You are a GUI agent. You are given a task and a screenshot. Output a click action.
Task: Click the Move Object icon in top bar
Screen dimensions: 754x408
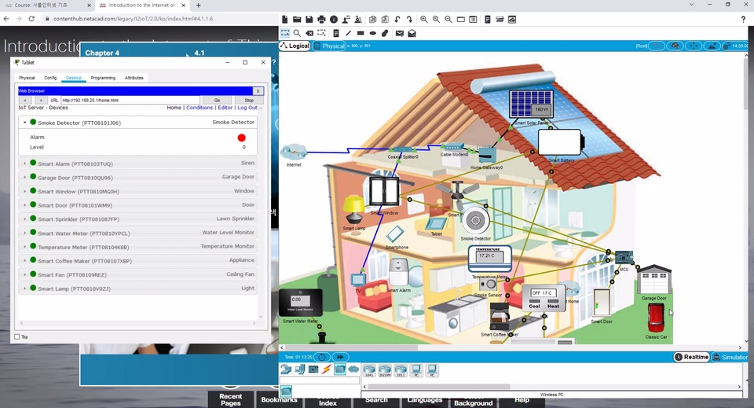coord(694,46)
